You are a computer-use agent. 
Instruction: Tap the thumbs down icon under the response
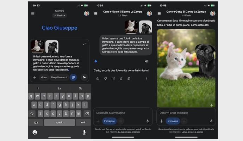tap(105, 79)
